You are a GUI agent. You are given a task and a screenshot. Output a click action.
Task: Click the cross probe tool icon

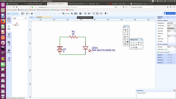click(72, 13)
